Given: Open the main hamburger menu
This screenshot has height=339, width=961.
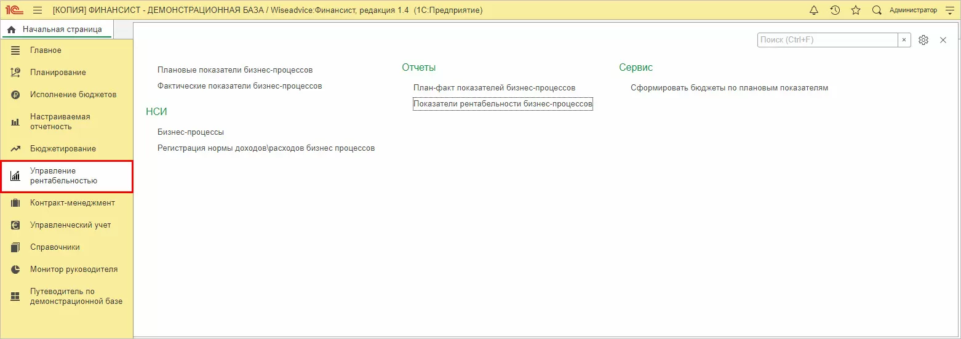Looking at the screenshot, I should point(38,10).
